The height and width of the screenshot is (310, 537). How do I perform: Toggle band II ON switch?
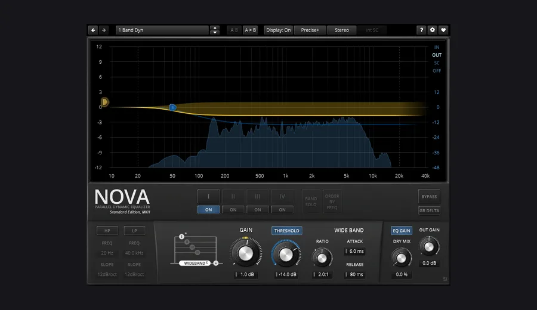coord(233,210)
